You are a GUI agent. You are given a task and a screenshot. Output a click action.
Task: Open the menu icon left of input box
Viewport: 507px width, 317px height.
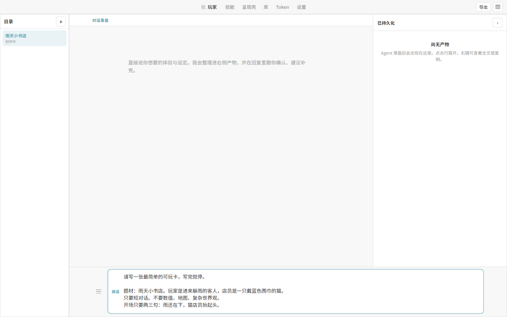click(99, 292)
